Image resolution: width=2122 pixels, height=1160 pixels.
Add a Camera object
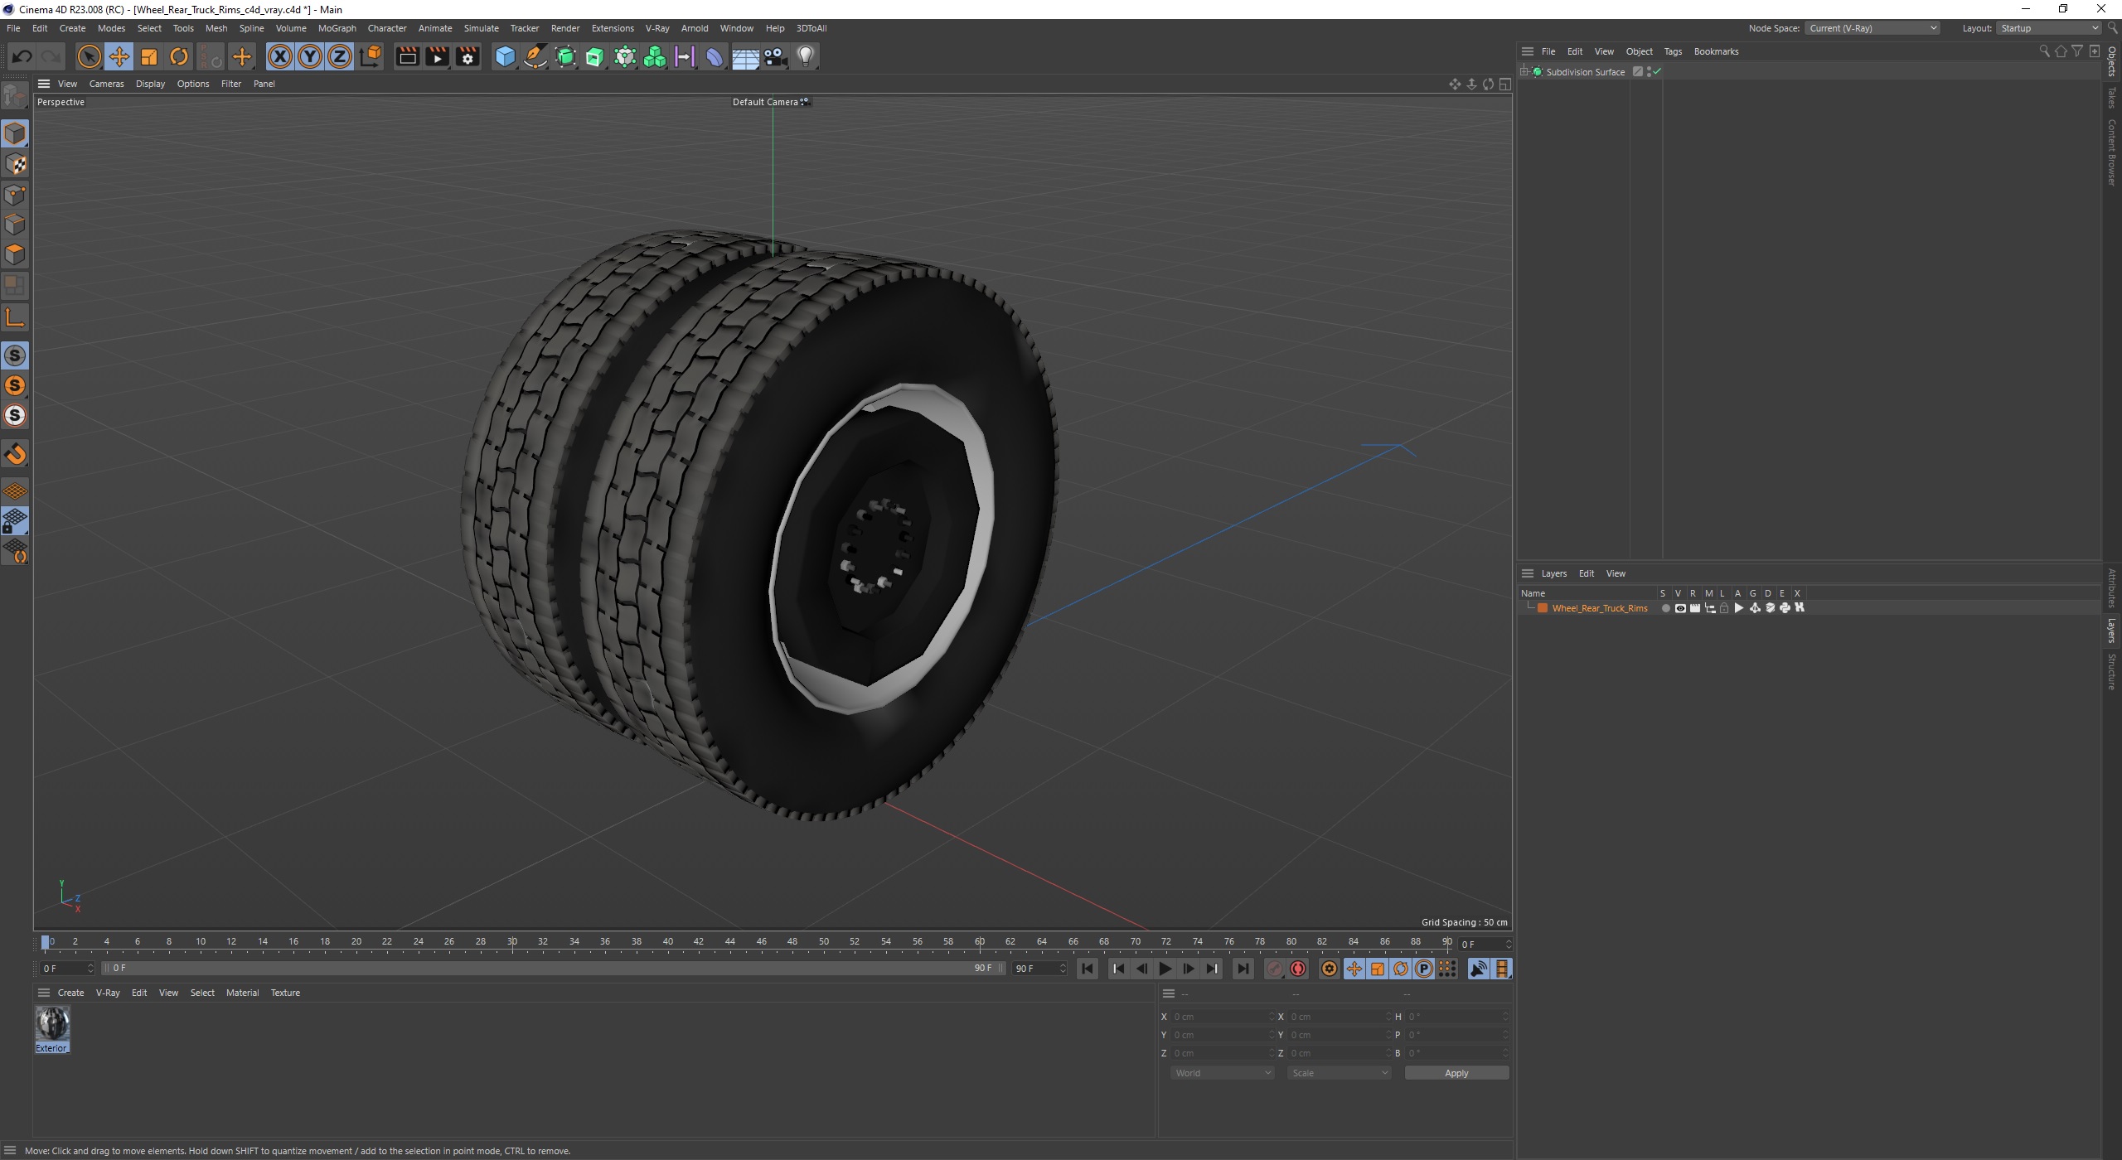coord(775,56)
